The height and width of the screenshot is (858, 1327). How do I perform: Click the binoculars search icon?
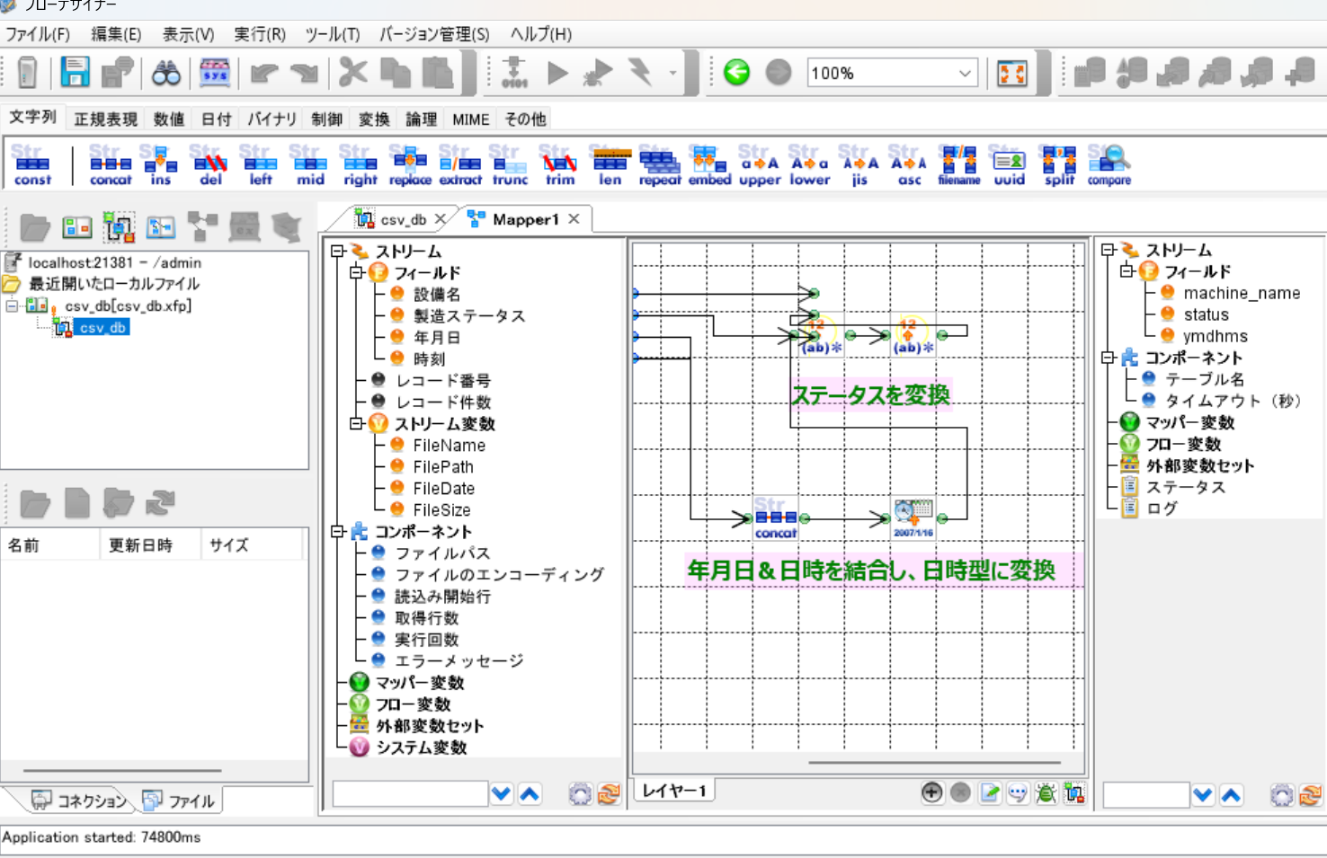click(166, 73)
